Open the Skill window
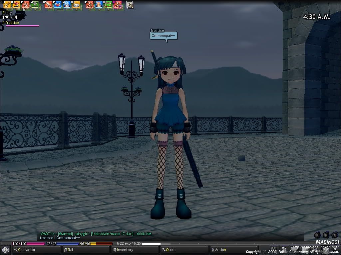The width and height of the screenshot is (341, 255). [86, 250]
